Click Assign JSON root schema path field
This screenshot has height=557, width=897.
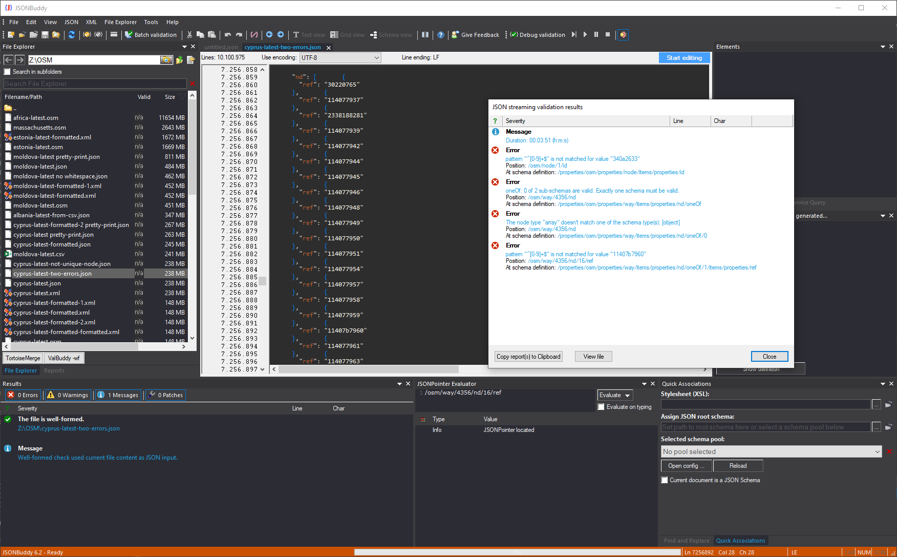(765, 427)
